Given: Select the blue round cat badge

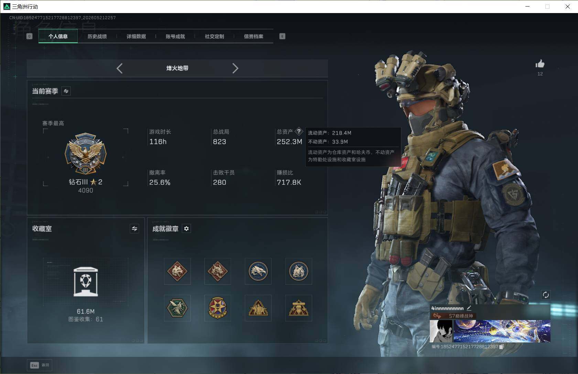Looking at the screenshot, I should (x=299, y=271).
